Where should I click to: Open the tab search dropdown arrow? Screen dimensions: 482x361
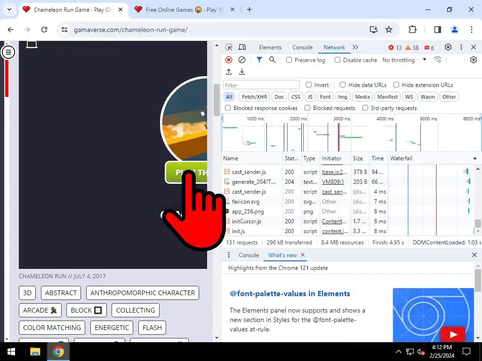coord(9,9)
